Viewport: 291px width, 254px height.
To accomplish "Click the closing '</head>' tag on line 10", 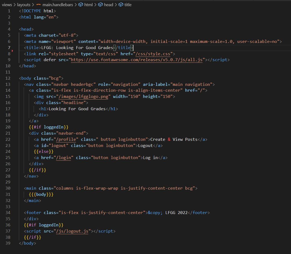I will pyautogui.click(x=27, y=66).
